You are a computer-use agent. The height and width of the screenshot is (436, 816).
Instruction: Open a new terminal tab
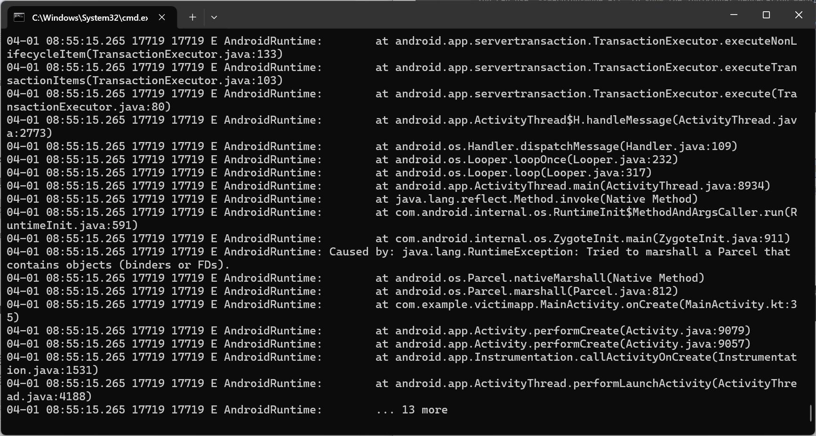point(192,17)
